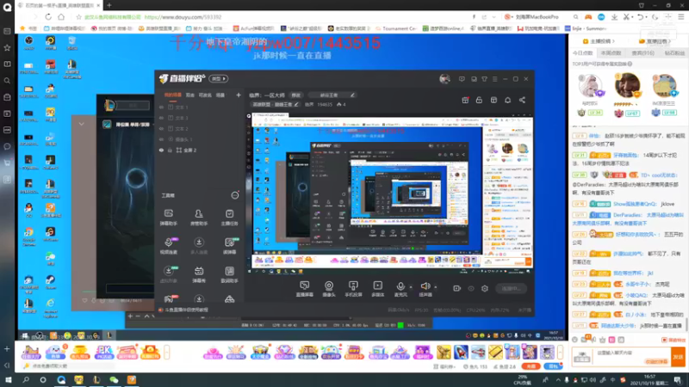Viewport: 689px width, 387px height.
Task: Open the 贵宾 tab in chat panel
Action: click(x=642, y=53)
